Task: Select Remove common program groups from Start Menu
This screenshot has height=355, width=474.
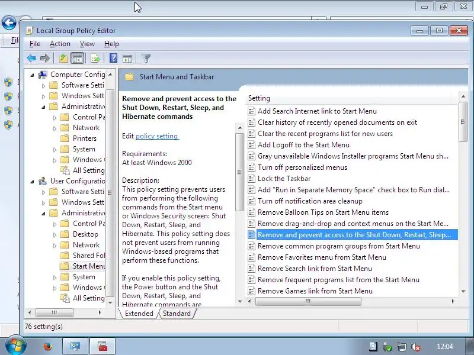Action: click(x=338, y=246)
